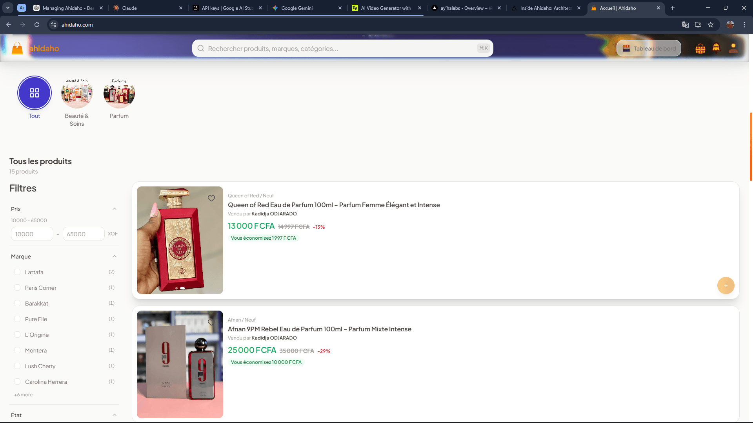Check the Paris Corner brand filter

coord(17,287)
